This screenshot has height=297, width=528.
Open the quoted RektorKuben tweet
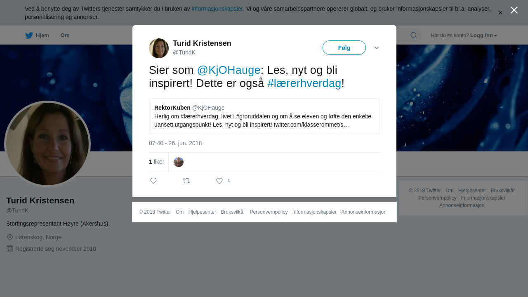(264, 116)
